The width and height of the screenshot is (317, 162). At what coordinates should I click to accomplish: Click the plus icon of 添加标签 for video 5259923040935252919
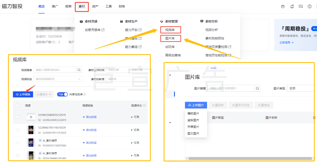click(84, 117)
